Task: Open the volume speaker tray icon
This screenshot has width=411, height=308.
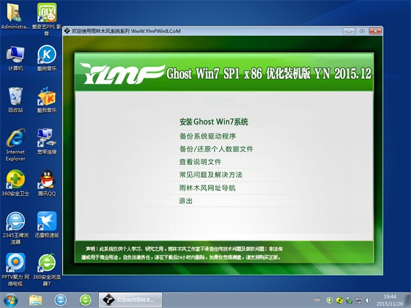Action: point(368,300)
